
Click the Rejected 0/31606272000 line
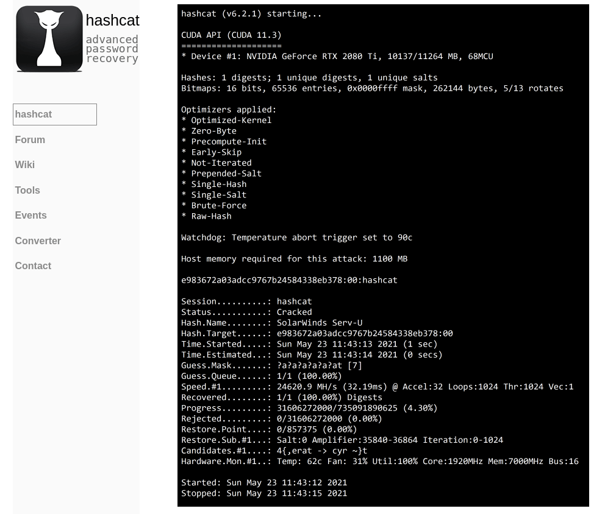[282, 418]
